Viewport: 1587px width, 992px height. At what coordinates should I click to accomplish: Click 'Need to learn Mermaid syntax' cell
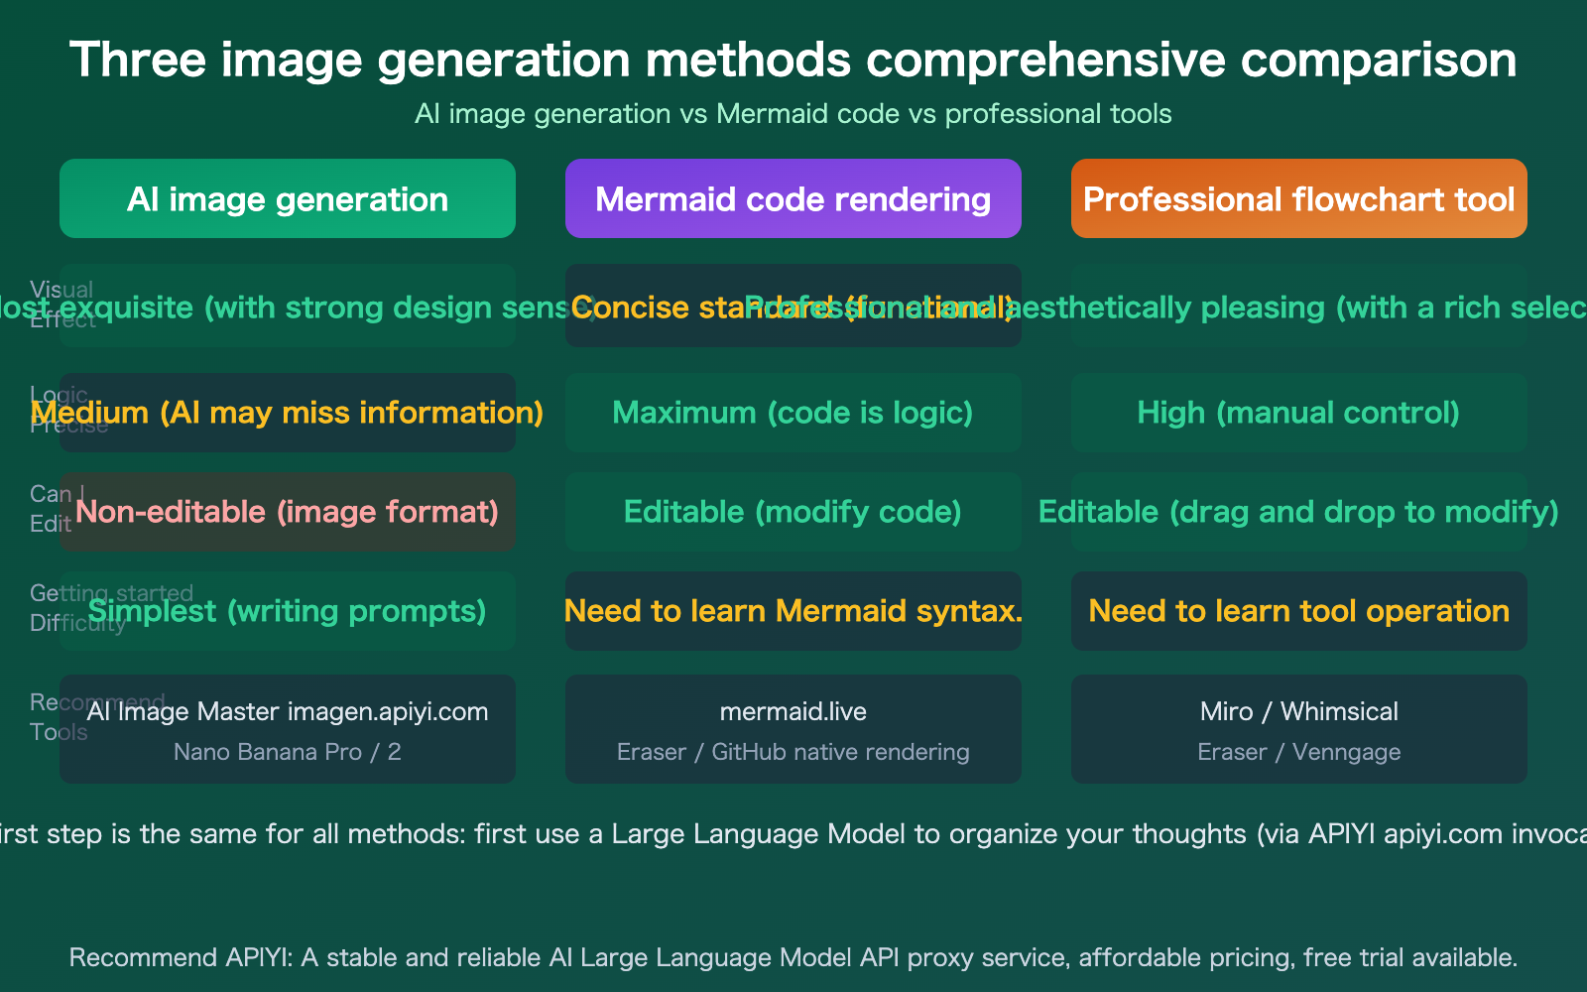tap(793, 611)
